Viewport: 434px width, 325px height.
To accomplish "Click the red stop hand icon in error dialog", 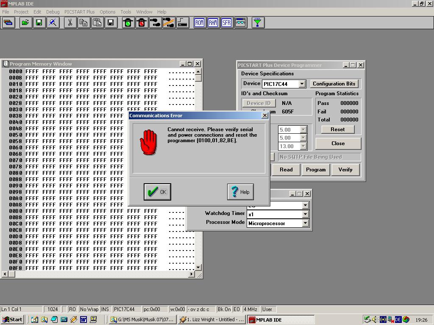I will [x=149, y=142].
